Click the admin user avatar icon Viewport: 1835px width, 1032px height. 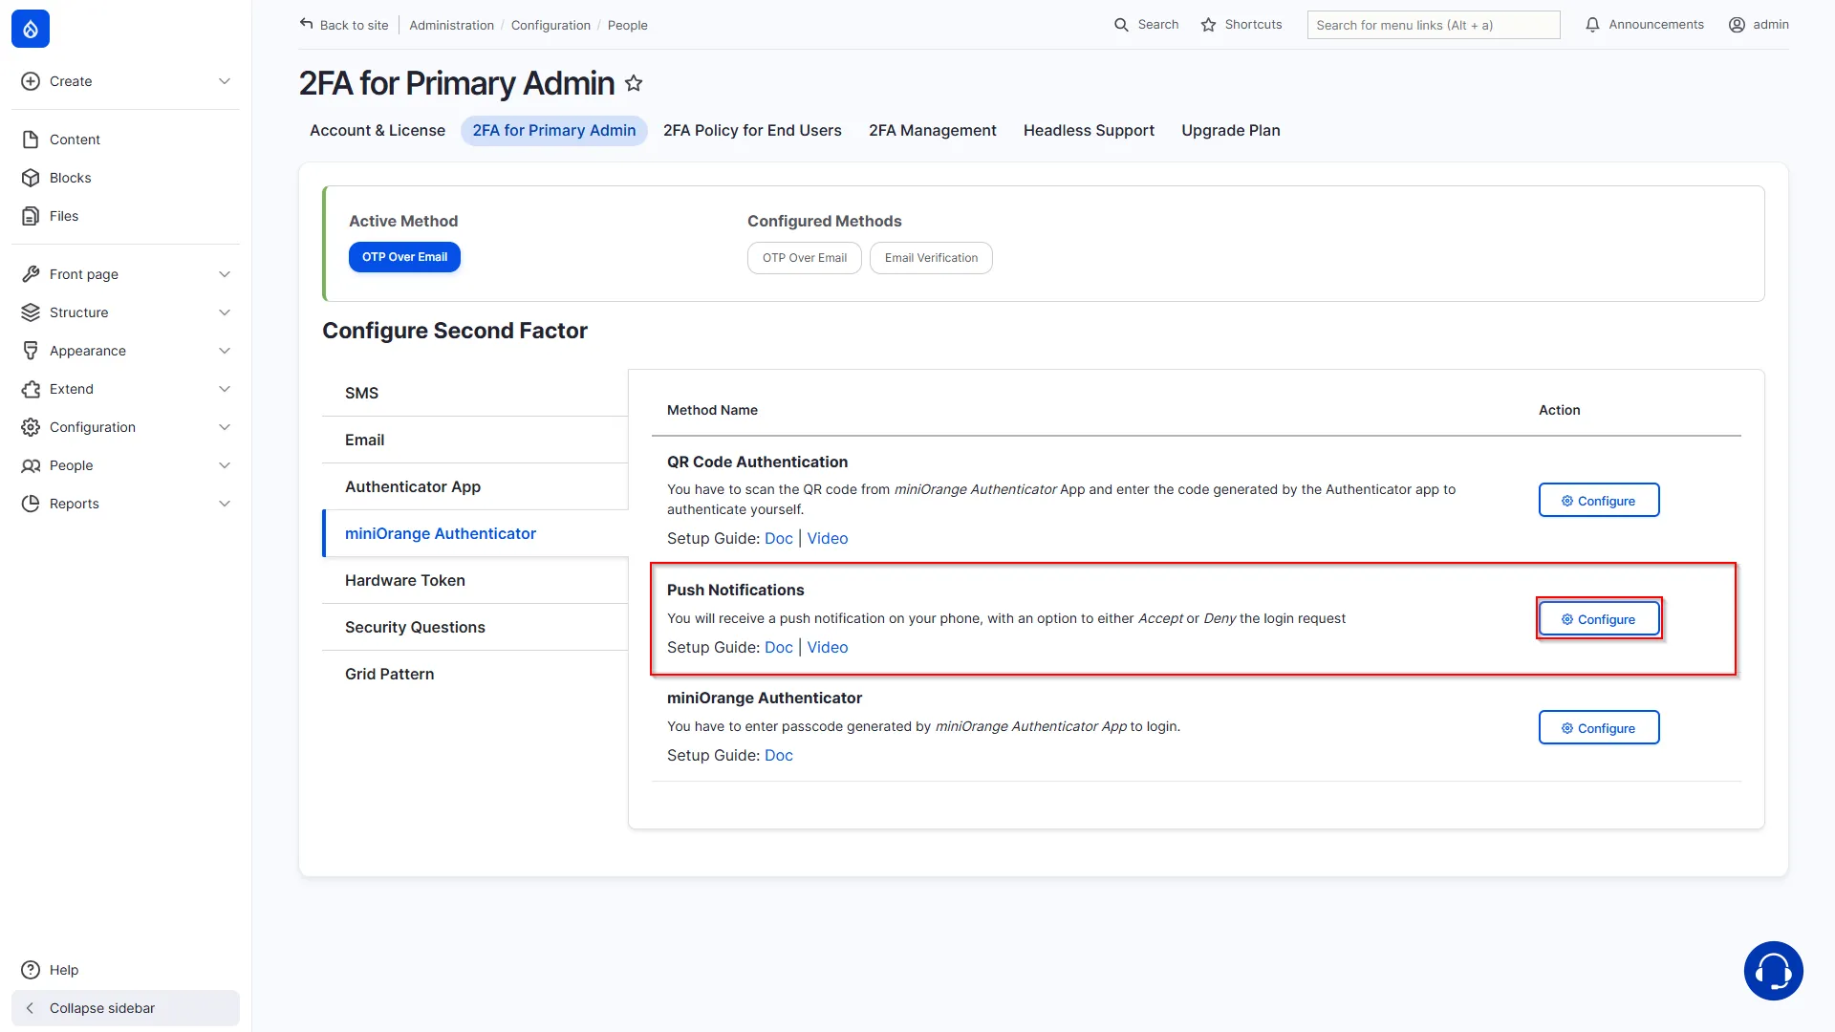point(1737,25)
